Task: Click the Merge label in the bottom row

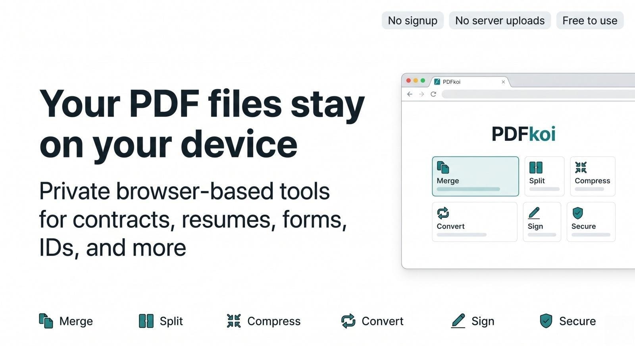Action: tap(76, 321)
